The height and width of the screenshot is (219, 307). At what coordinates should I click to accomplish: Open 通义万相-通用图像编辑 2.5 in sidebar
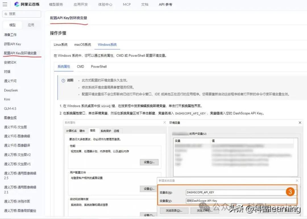(20, 176)
